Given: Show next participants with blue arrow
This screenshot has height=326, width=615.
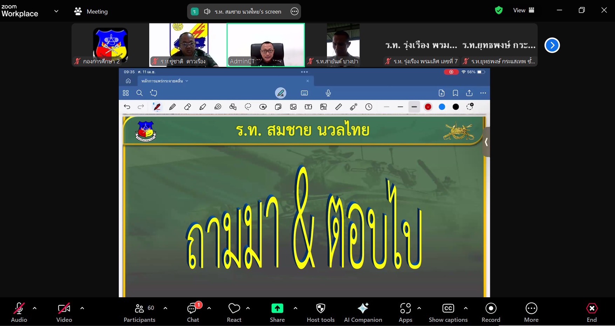Looking at the screenshot, I should 552,45.
